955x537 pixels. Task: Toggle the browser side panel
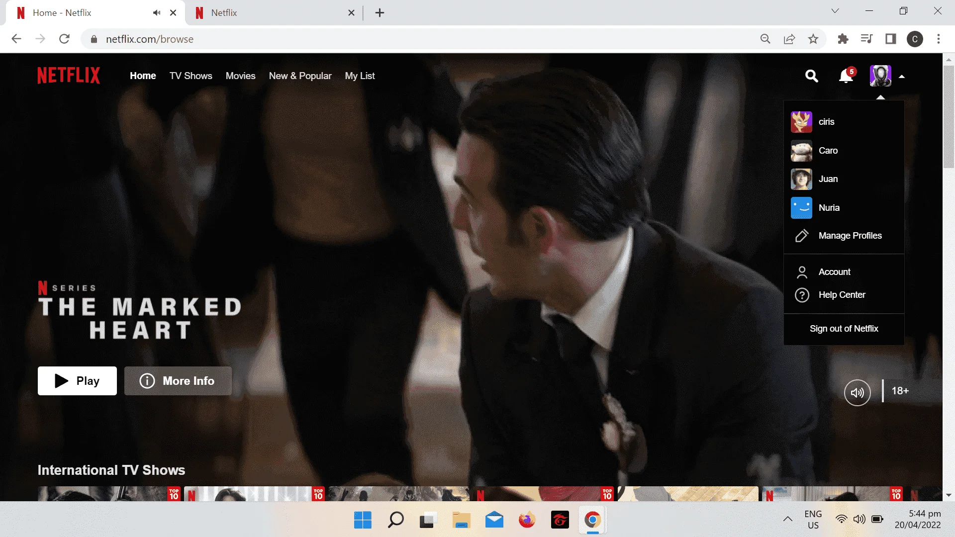[891, 39]
